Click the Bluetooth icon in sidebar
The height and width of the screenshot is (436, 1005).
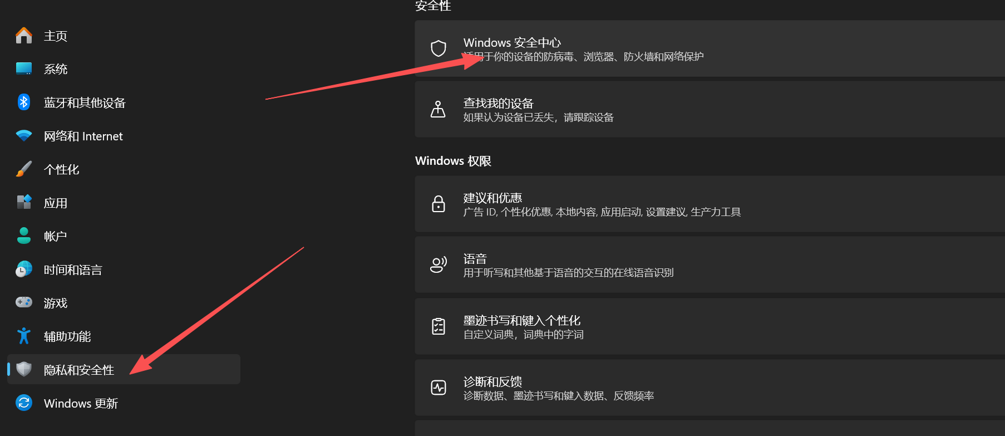(x=24, y=102)
